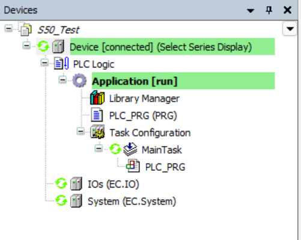Select the Library Manager label
The width and height of the screenshot is (301, 240).
[144, 99]
